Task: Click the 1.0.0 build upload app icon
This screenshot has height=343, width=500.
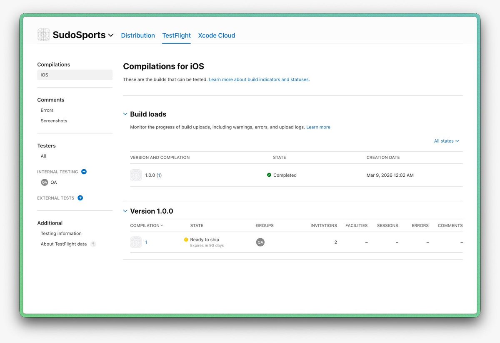Action: pos(136,175)
